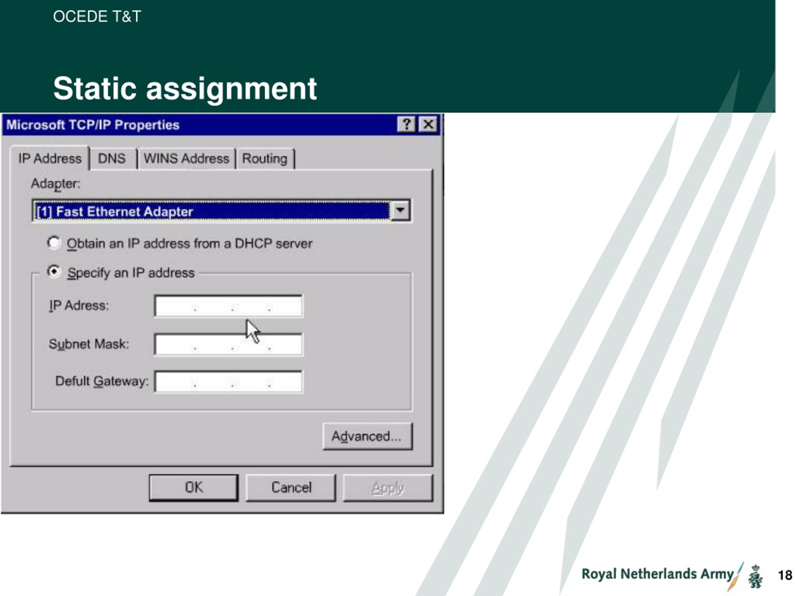Confirm with the OK button

194,487
